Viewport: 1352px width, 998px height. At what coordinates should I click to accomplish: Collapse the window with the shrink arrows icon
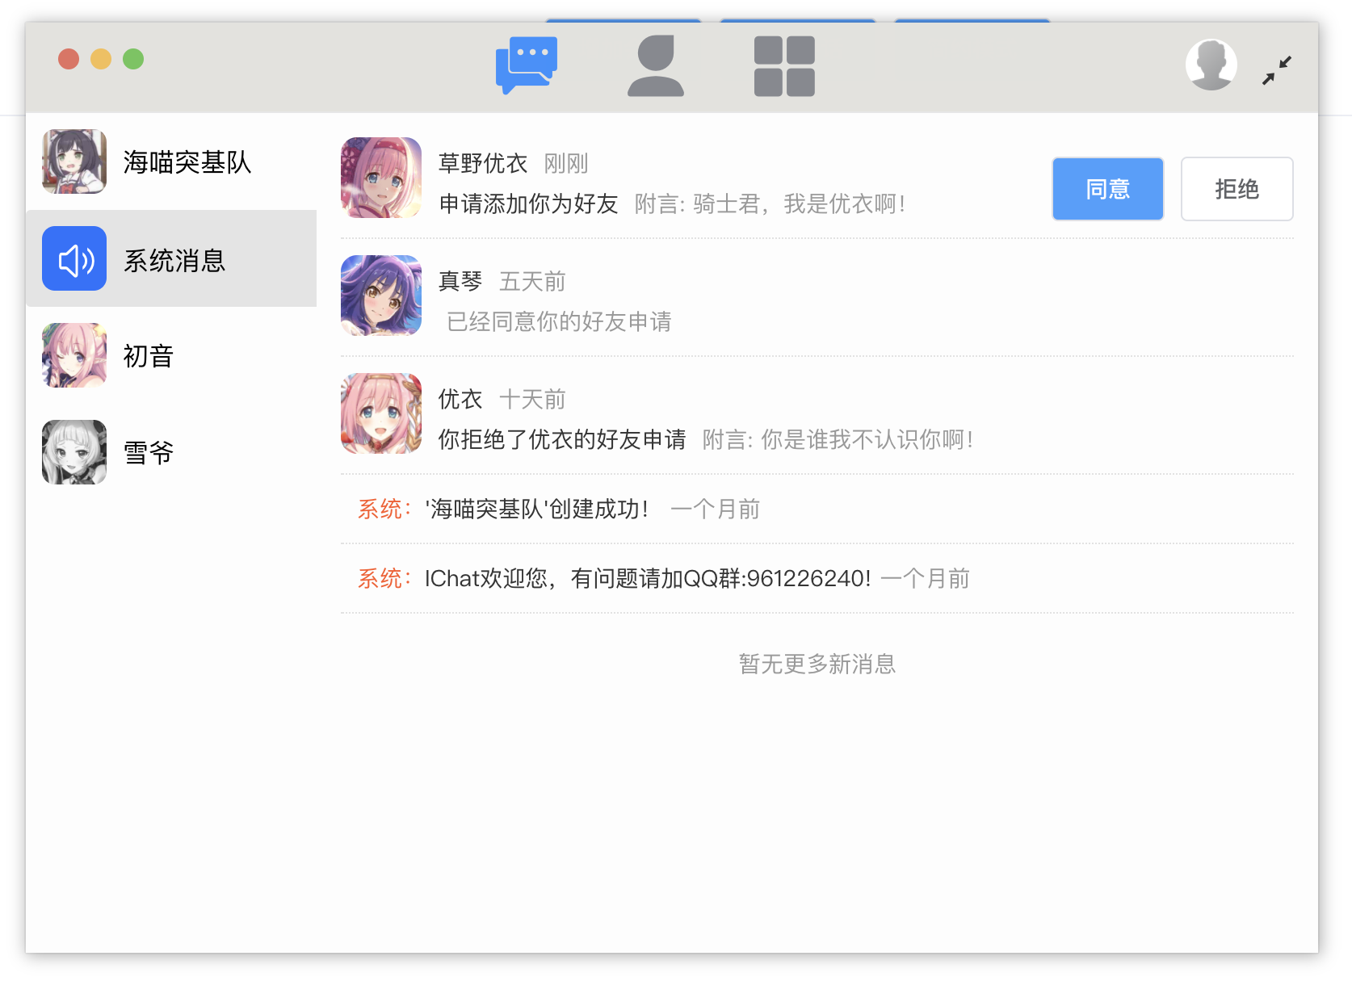pyautogui.click(x=1277, y=69)
